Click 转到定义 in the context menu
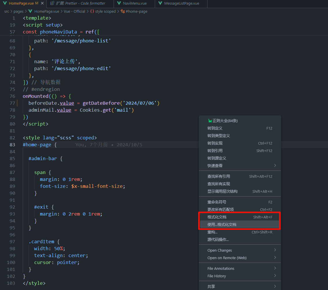Screen dimensions: 328x290 pos(215,128)
